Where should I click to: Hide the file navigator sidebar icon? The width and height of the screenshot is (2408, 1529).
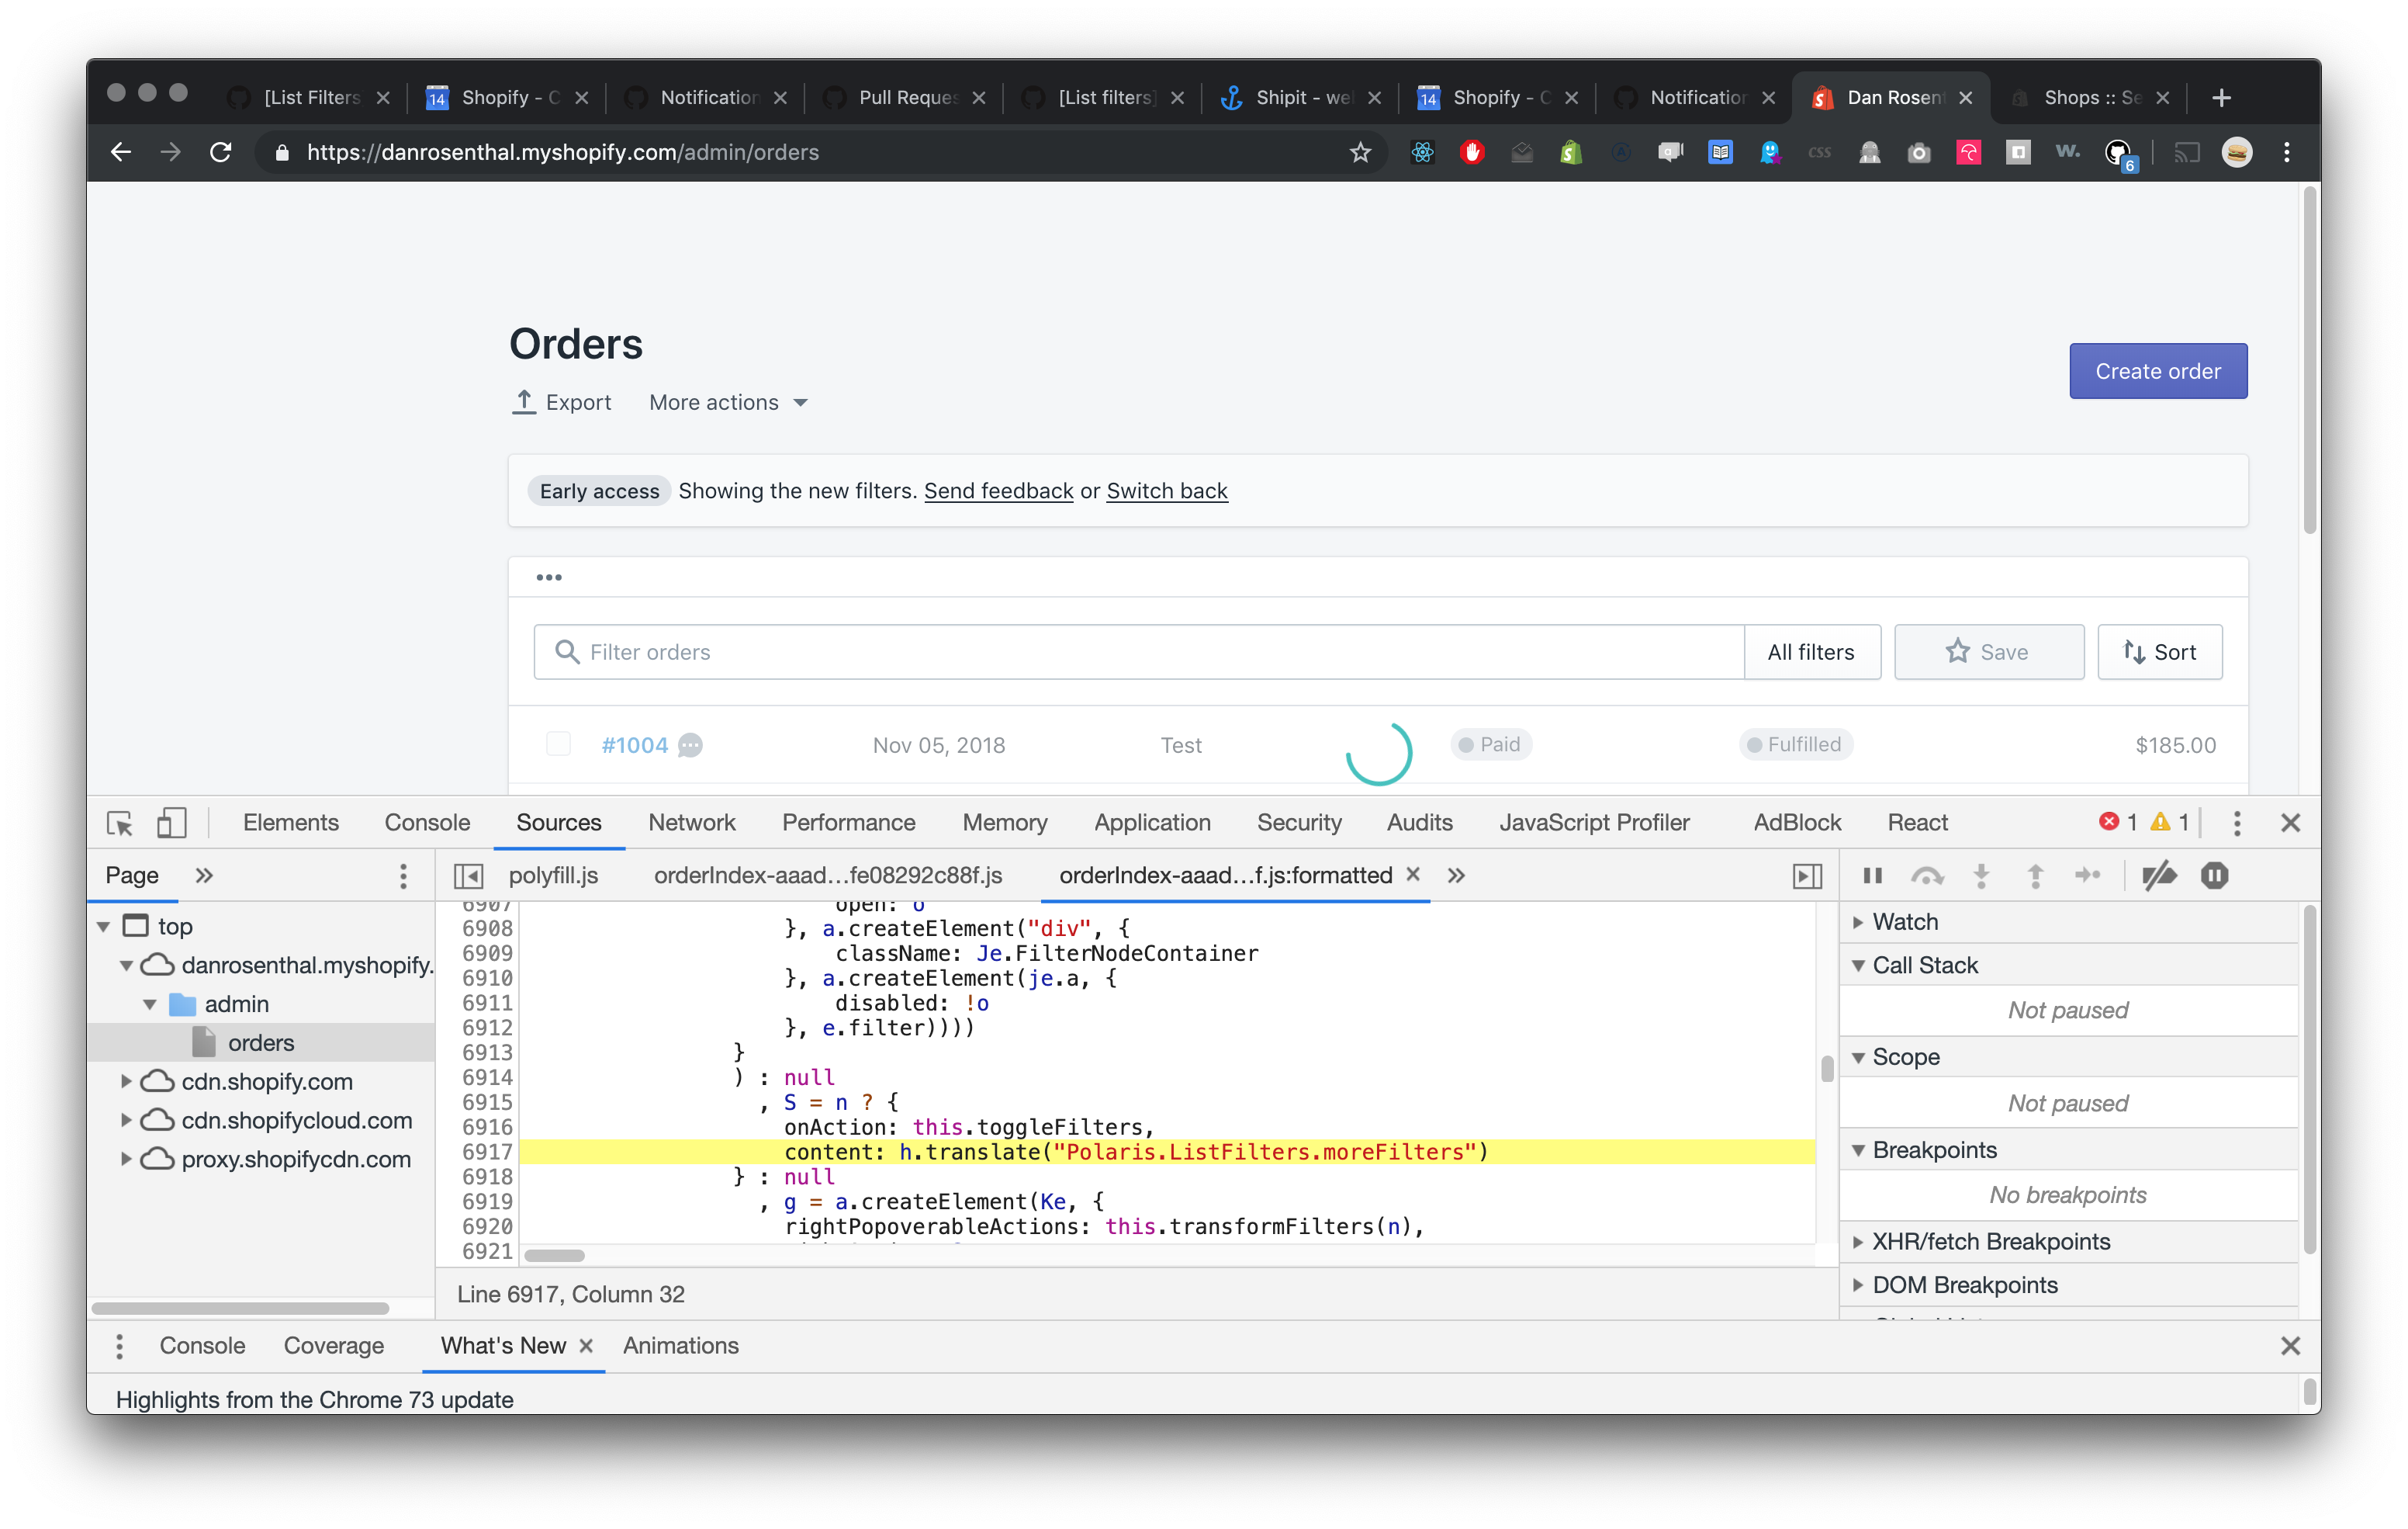pos(468,875)
